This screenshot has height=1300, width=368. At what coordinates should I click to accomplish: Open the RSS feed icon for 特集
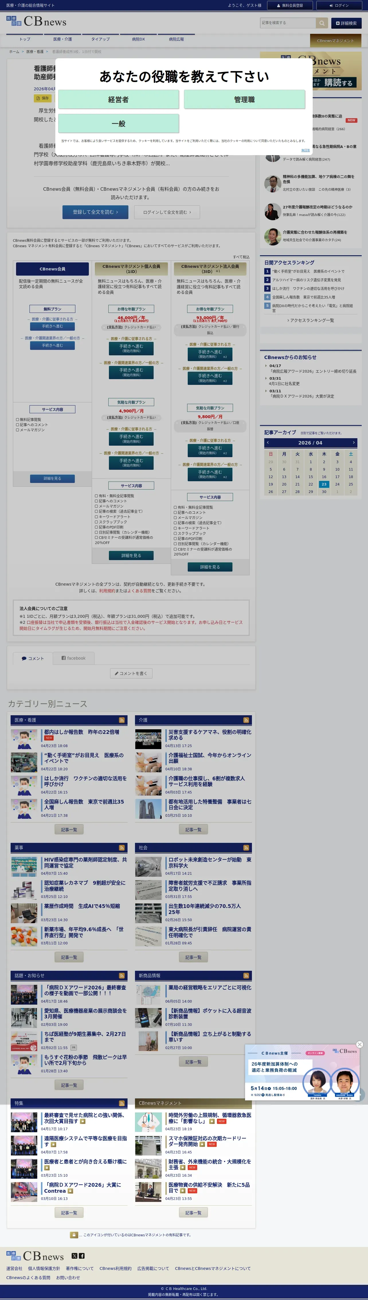coord(122,1103)
